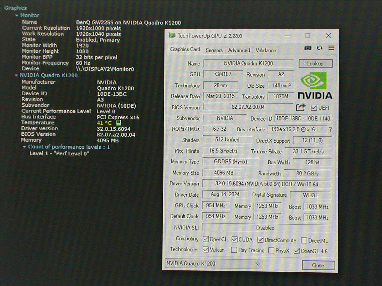The height and width of the screenshot is (286, 382).
Task: Click the GPU-Z screenshot camera icon
Action: tap(308, 48)
